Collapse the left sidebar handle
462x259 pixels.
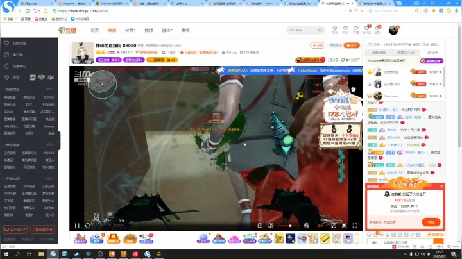click(58, 140)
